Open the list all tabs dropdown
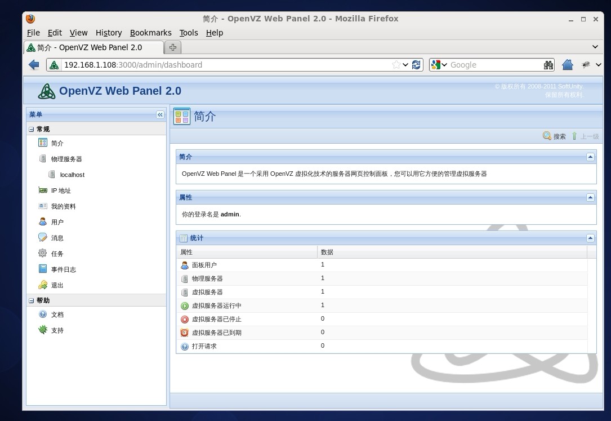Viewport: 611px width, 421px height. point(595,47)
